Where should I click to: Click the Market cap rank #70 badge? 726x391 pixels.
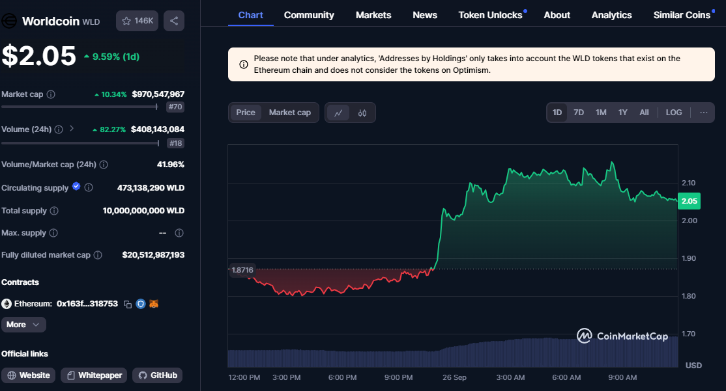(175, 107)
